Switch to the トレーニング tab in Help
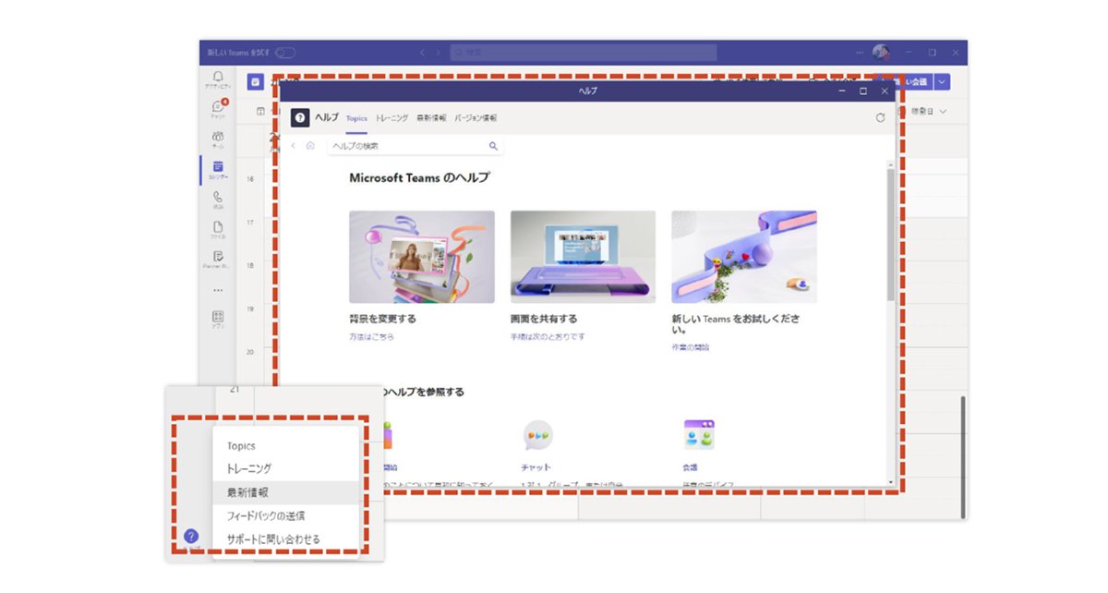Viewport: 1108px width, 593px height. click(391, 118)
